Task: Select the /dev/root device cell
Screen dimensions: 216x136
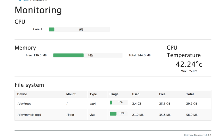Action: pyautogui.click(x=24, y=104)
